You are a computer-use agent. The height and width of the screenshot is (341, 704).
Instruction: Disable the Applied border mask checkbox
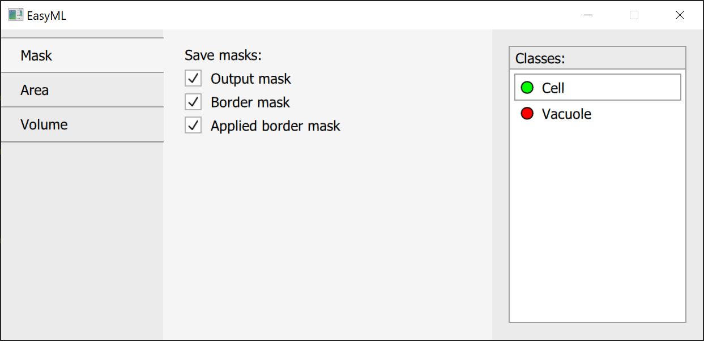(194, 126)
